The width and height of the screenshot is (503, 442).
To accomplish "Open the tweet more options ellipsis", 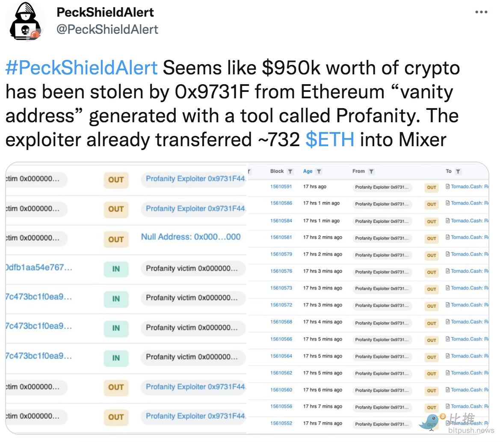I will pos(481,12).
